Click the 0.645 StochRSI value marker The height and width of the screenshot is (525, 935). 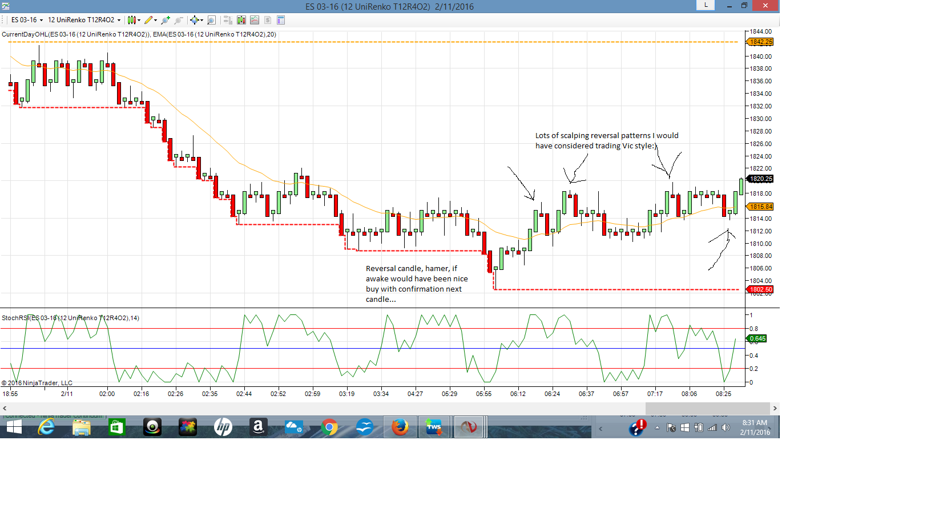point(757,338)
